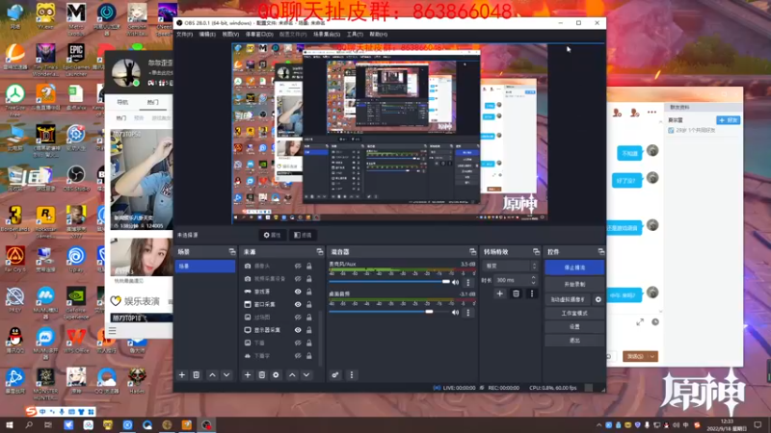This screenshot has height=433, width=771.
Task: Click the + 好友 add friend button
Action: [x=729, y=120]
